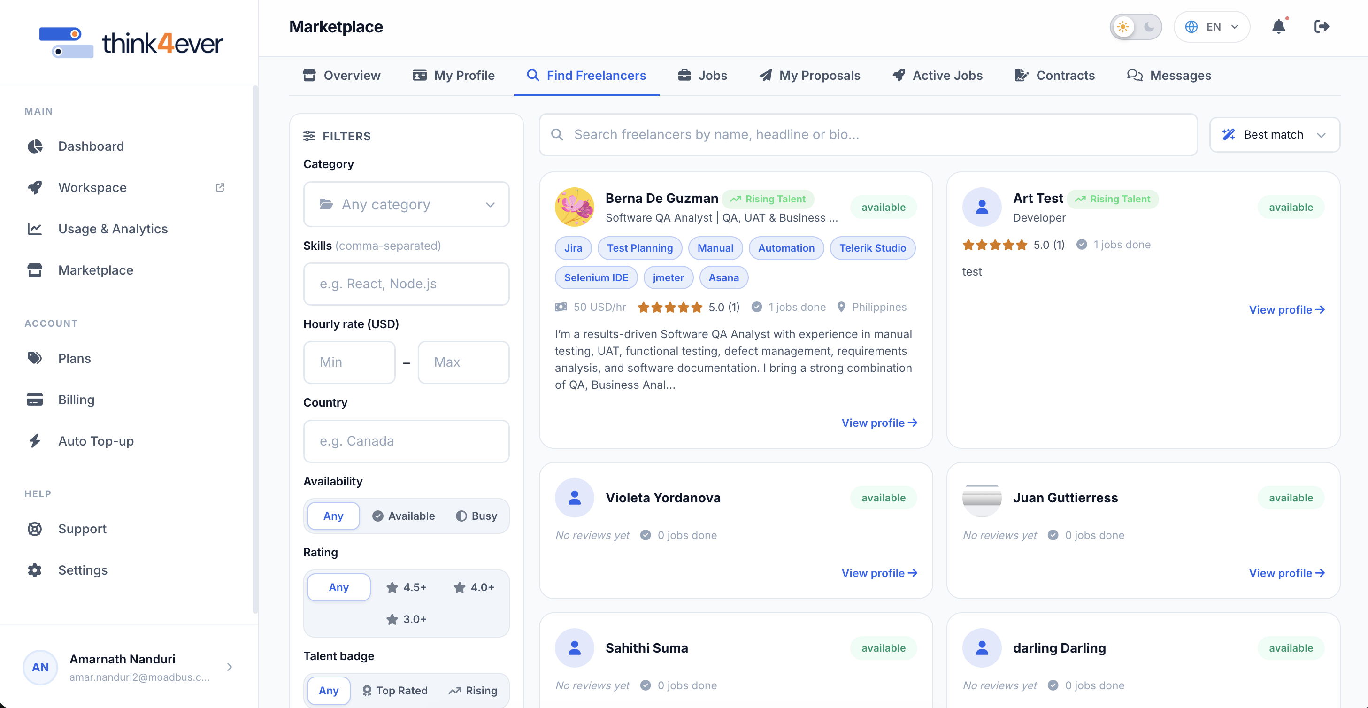The height and width of the screenshot is (708, 1368).
Task: Open the Active Jobs tab
Action: pyautogui.click(x=938, y=76)
